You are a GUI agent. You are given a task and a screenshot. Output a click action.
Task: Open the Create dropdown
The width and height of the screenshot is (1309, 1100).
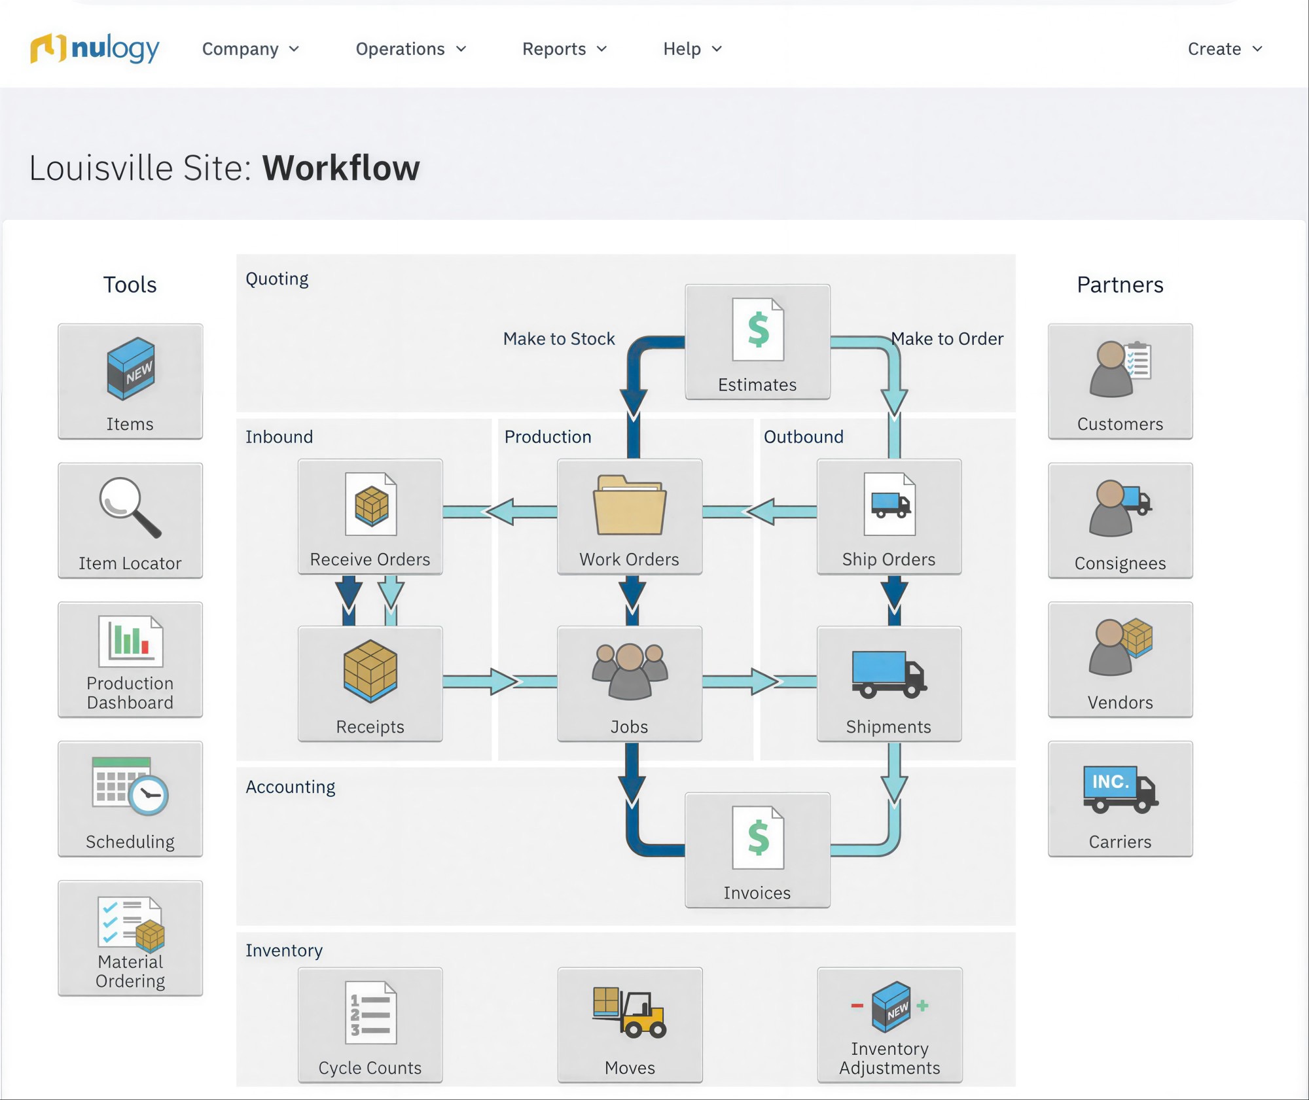(x=1225, y=49)
